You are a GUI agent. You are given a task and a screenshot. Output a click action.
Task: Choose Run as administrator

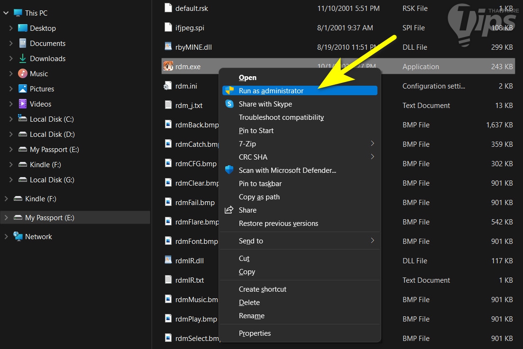click(x=271, y=91)
